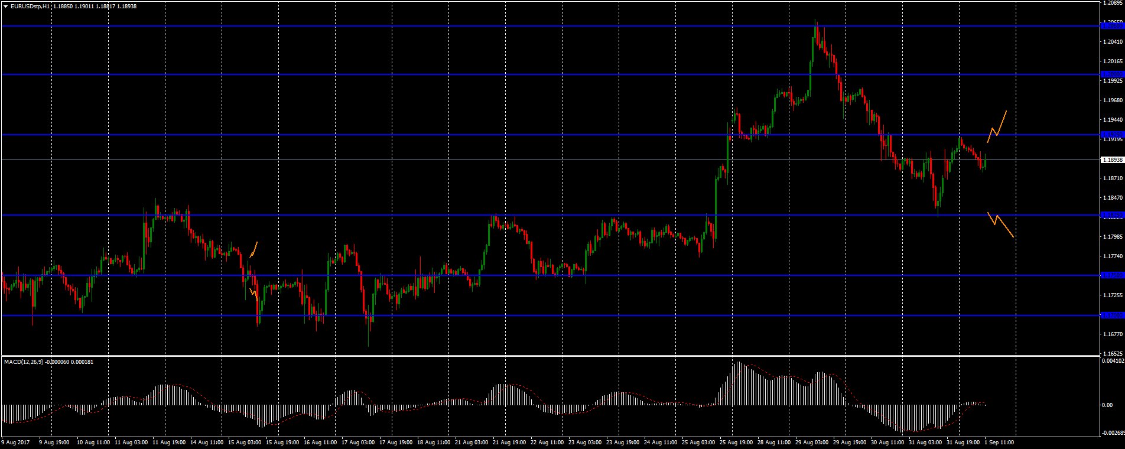Click the 9 Aug 2017 date label
This screenshot has width=1125, height=449.
tap(16, 442)
